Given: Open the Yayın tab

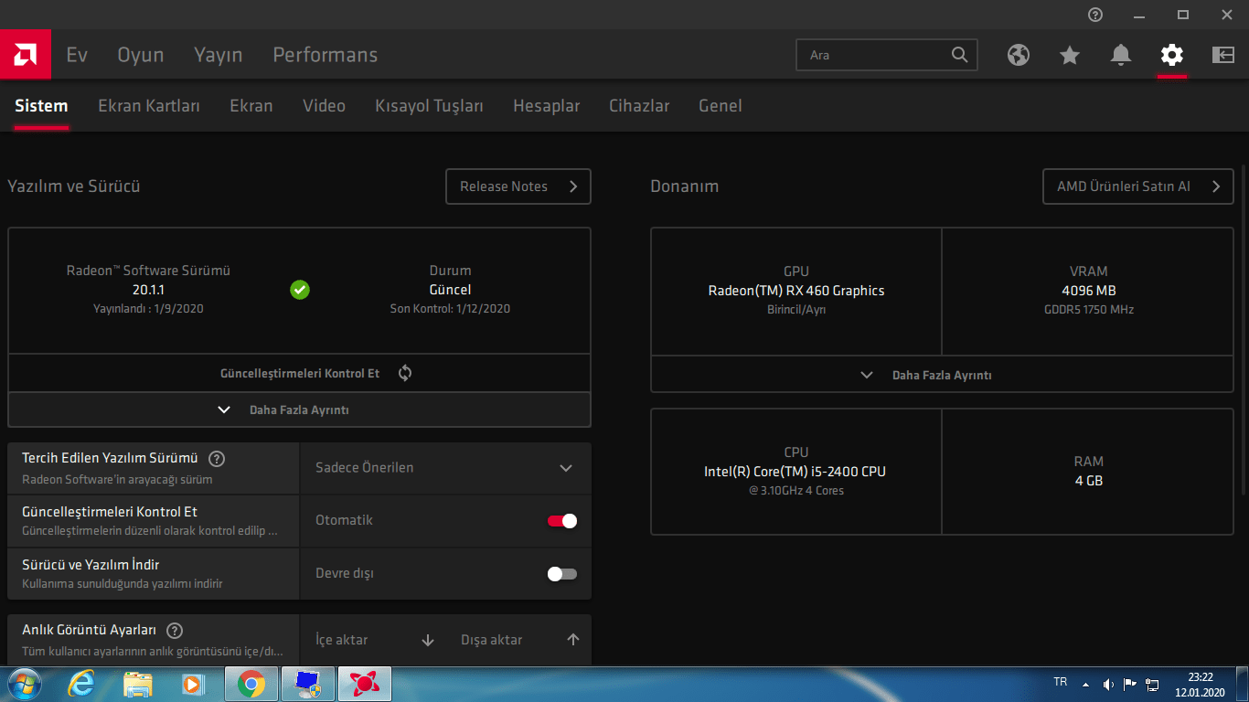Looking at the screenshot, I should (219, 55).
